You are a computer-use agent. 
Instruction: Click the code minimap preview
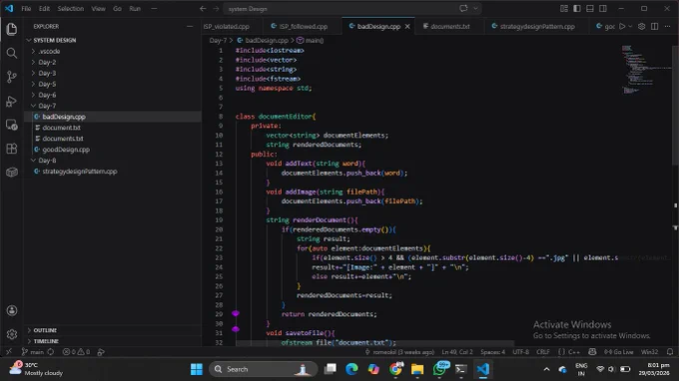click(x=645, y=69)
